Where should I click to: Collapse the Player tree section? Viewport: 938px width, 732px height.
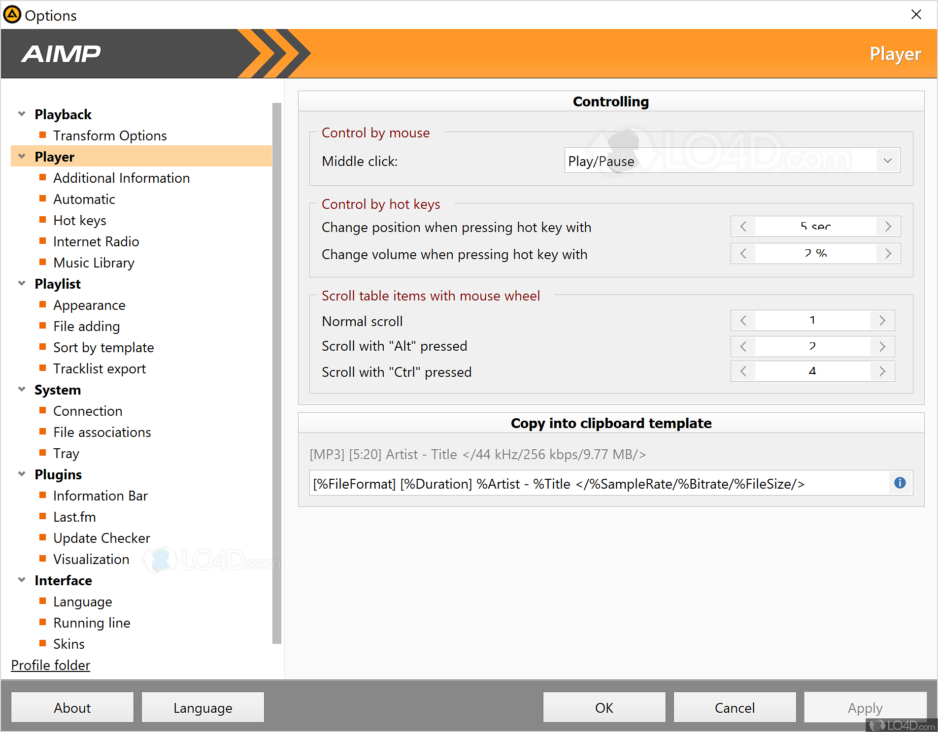point(22,156)
